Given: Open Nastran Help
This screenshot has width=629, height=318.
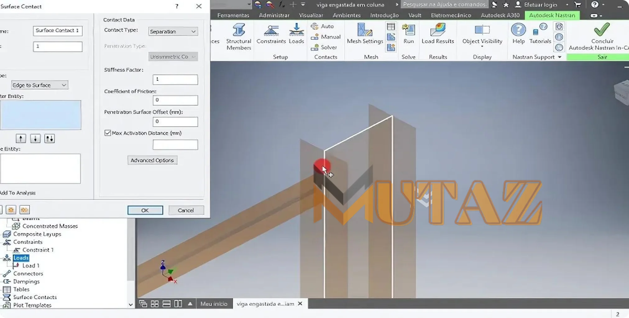Looking at the screenshot, I should pyautogui.click(x=518, y=34).
